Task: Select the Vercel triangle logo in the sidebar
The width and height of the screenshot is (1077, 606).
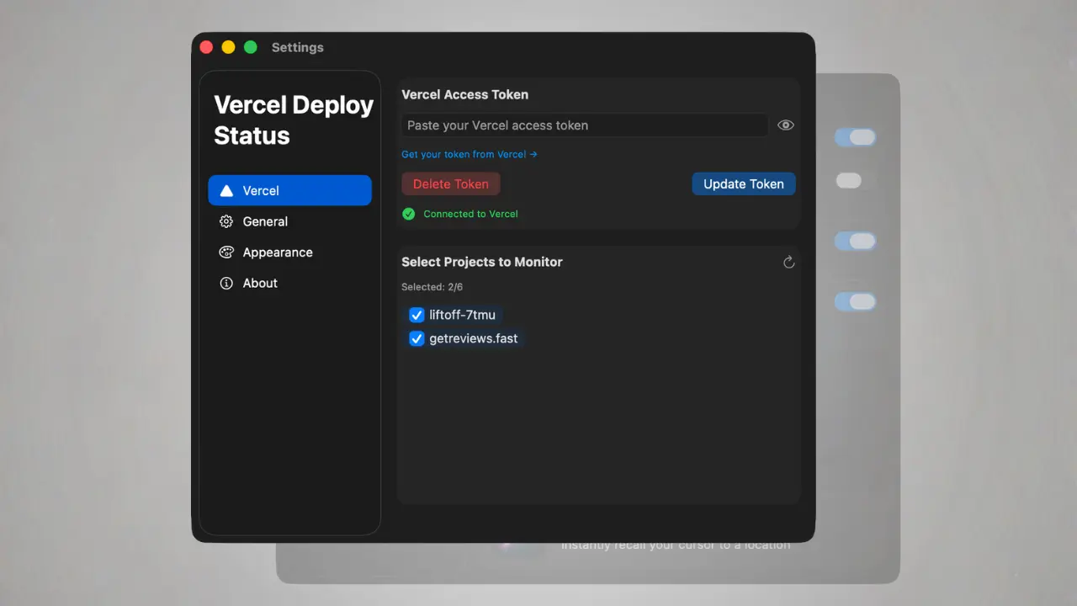Action: click(x=225, y=190)
